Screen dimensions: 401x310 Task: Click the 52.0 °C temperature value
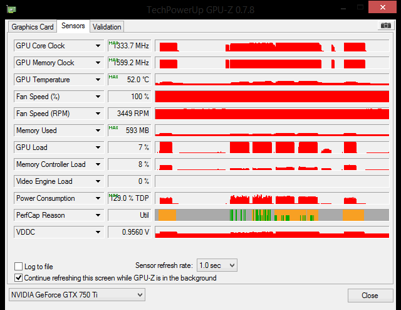click(x=130, y=80)
